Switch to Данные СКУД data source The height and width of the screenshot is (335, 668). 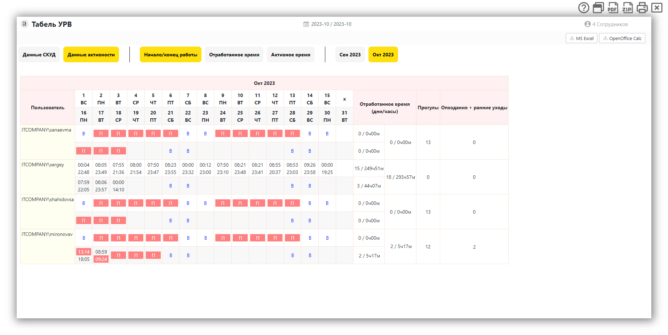pyautogui.click(x=39, y=55)
